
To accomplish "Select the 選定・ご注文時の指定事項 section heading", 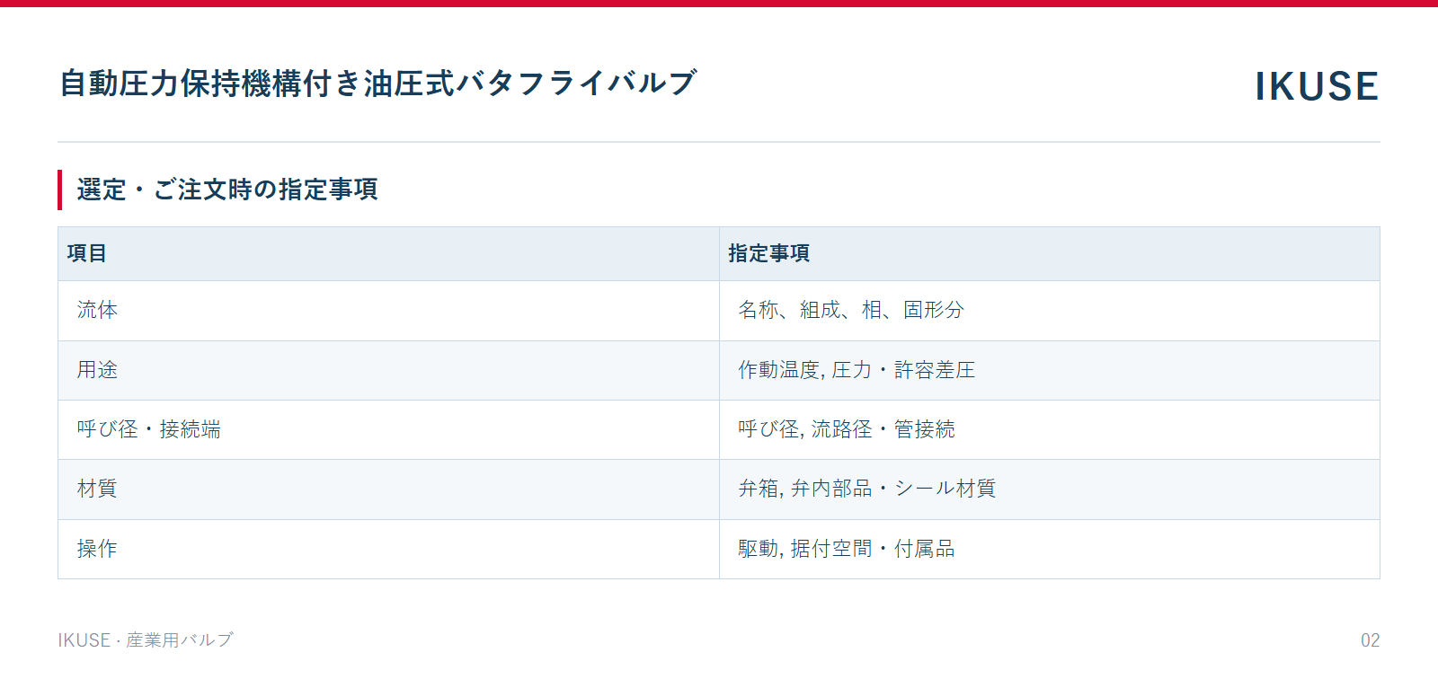I will coord(226,190).
